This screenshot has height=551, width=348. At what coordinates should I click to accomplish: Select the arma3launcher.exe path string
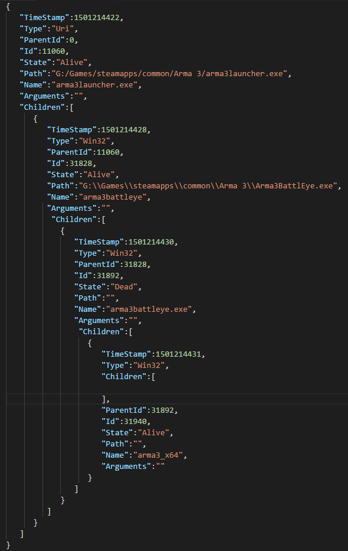(169, 74)
